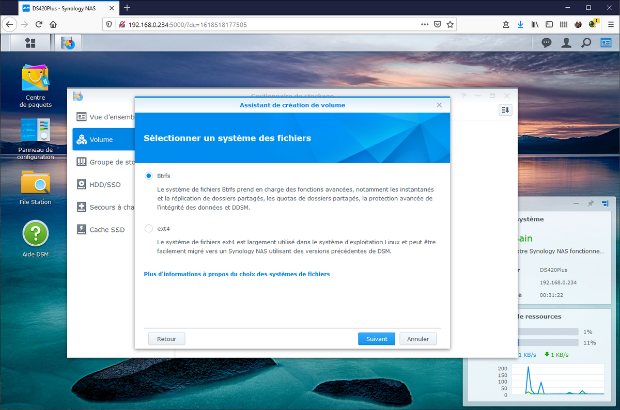This screenshot has width=620, height=410.
Task: Open a new Firefox tab
Action: point(127,8)
